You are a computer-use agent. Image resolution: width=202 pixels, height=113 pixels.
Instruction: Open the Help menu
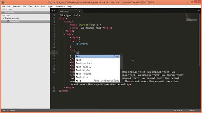coord(69,6)
